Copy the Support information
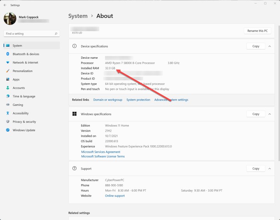280x220 pixels. point(256,169)
